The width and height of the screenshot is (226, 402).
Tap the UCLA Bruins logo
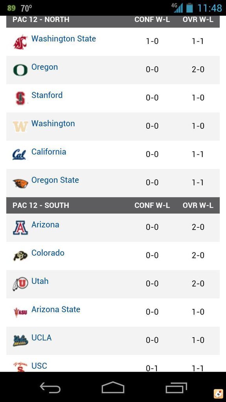coord(20,341)
